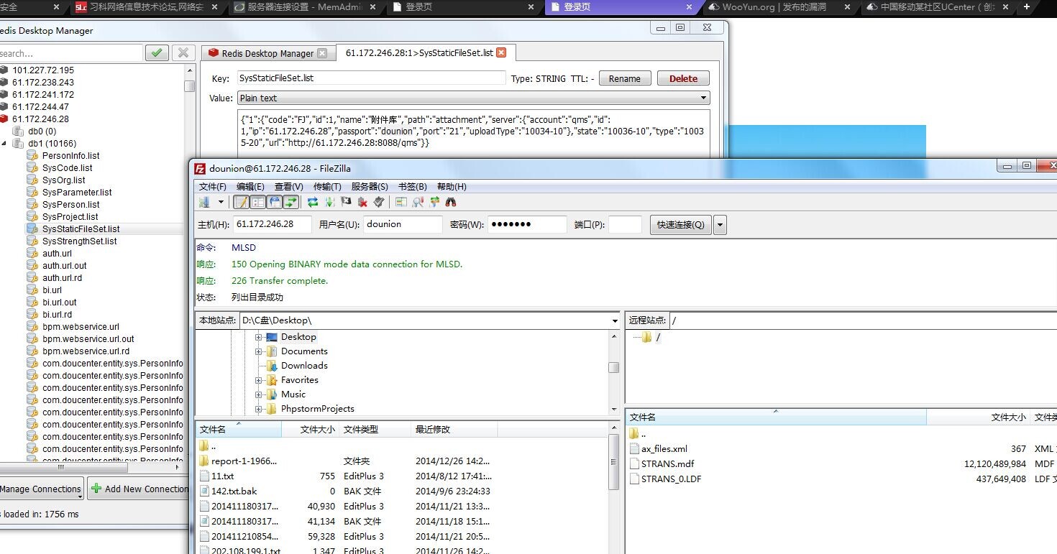Screen dimensions: 1057x554
Task: Select ax_files.xml in remote list
Action: click(664, 449)
